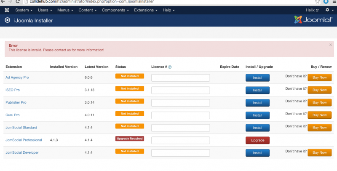
Task: Open the JomSocial Professional link
Action: click(24, 140)
